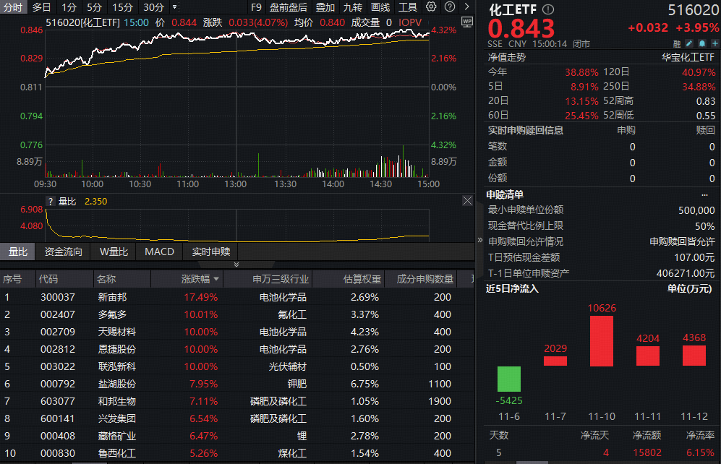Click the question mark next to 量比
This screenshot has height=464, width=721.
coord(51,201)
